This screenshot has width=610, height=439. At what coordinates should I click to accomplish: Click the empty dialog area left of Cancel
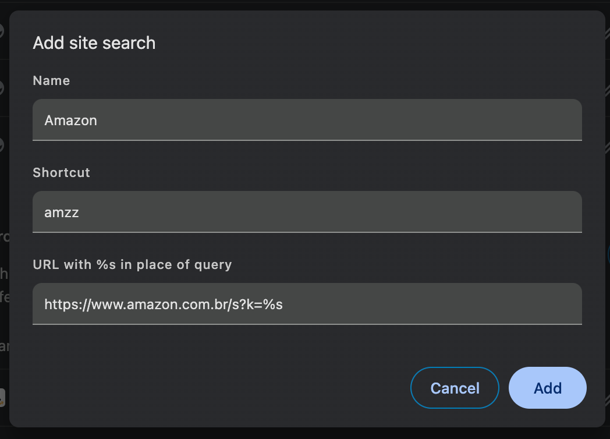coord(218,388)
